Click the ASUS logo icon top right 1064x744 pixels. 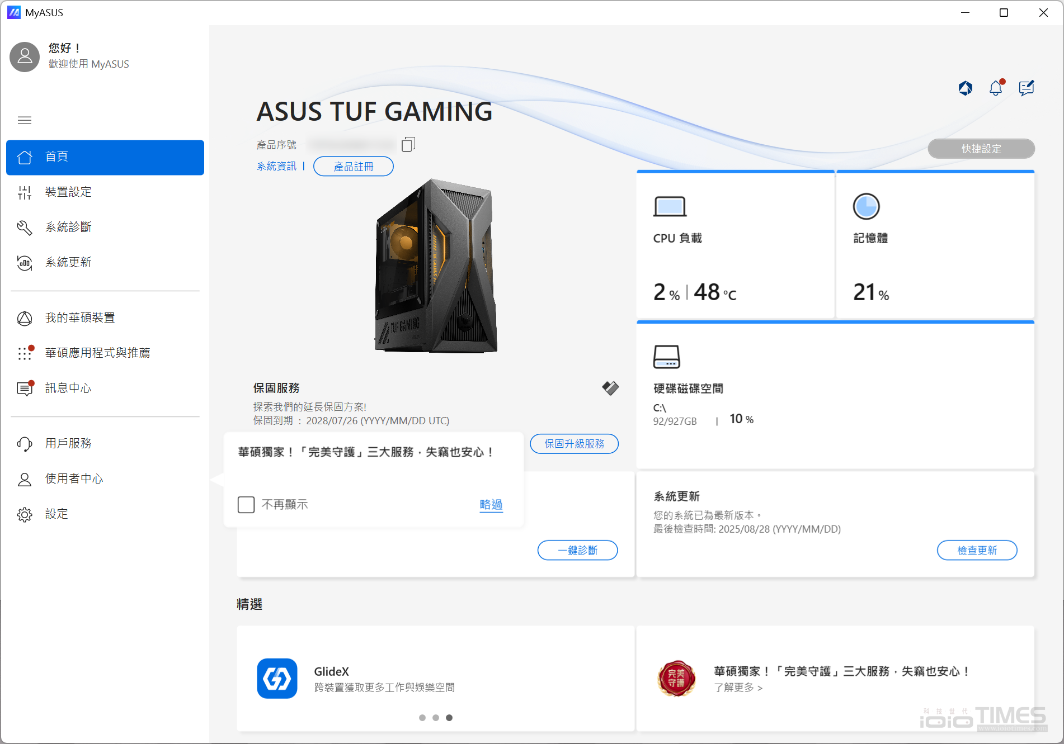[x=966, y=88]
